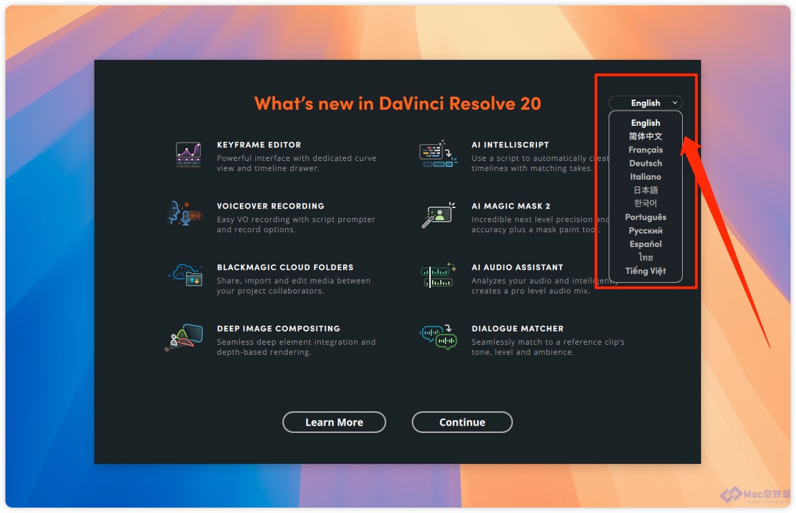Image resolution: width=796 pixels, height=513 pixels.
Task: Click the "Seamlessly match to a reference clip's" text
Action: (548, 342)
